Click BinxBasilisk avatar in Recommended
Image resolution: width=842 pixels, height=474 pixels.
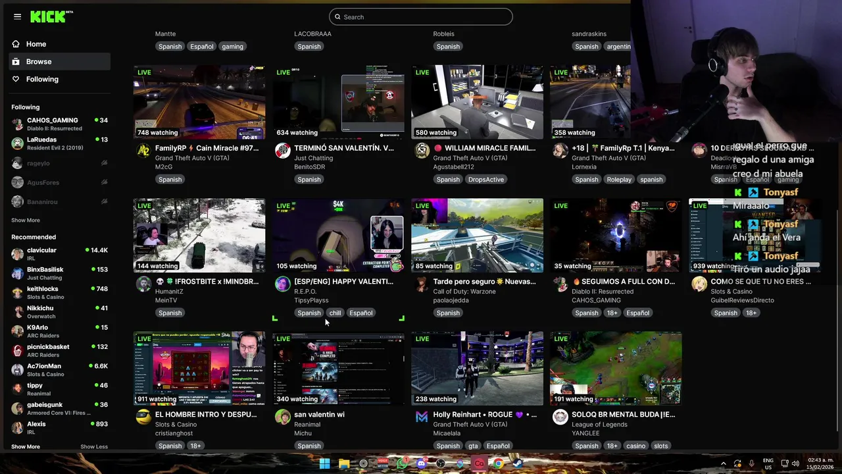pos(18,273)
